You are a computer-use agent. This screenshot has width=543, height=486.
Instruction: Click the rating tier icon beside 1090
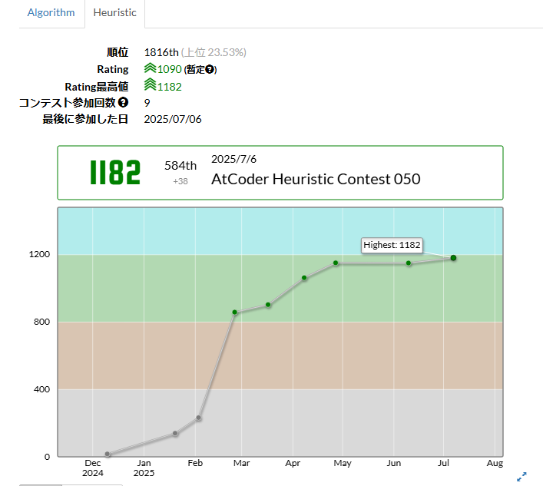coord(150,68)
